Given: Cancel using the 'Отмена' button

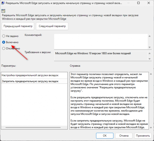Looking at the screenshot, I should [x=124, y=136].
